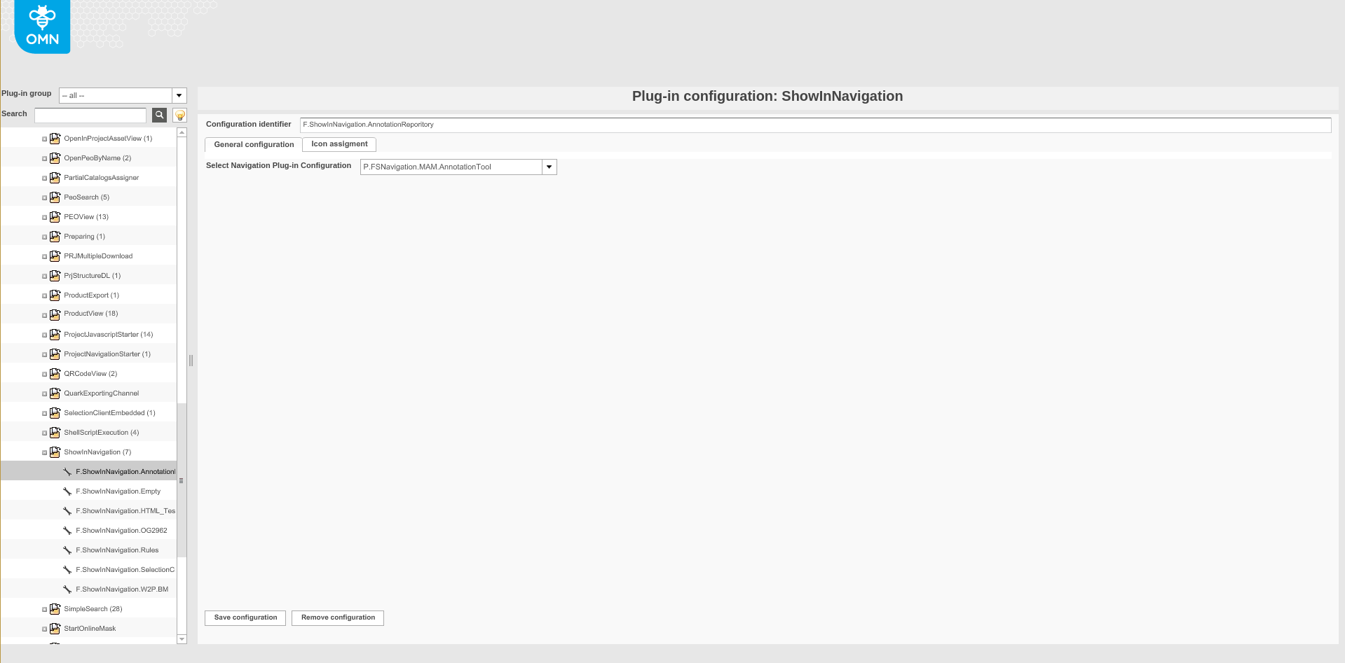Click the PartialCatalogsAssigner plug-in icon
1345x663 pixels.
(55, 178)
